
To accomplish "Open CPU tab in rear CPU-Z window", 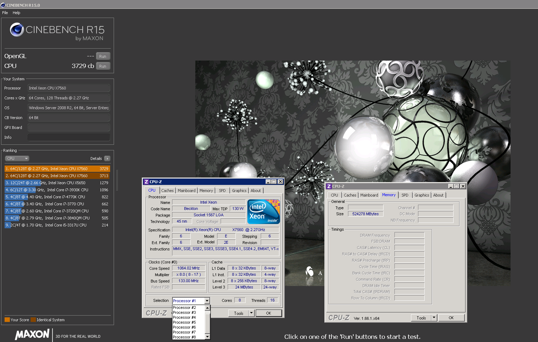I will pyautogui.click(x=334, y=195).
